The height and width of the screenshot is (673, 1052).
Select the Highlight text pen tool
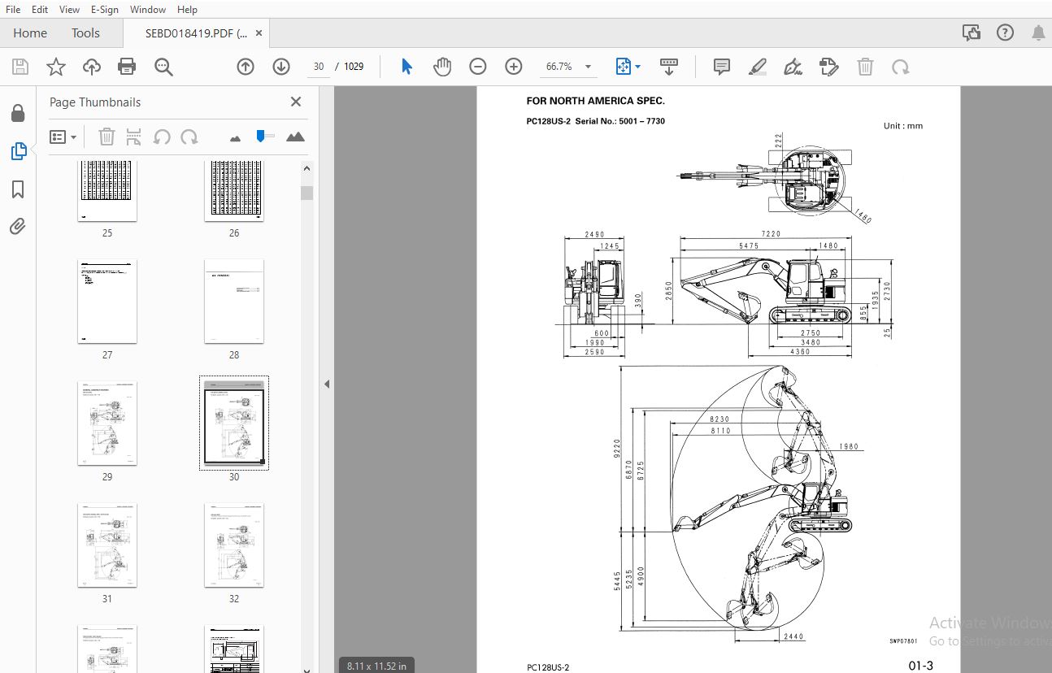click(x=758, y=67)
